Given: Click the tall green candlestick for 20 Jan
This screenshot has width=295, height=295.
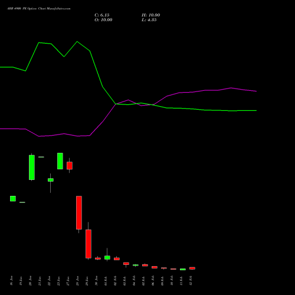Looking at the screenshot, I should click(32, 168).
